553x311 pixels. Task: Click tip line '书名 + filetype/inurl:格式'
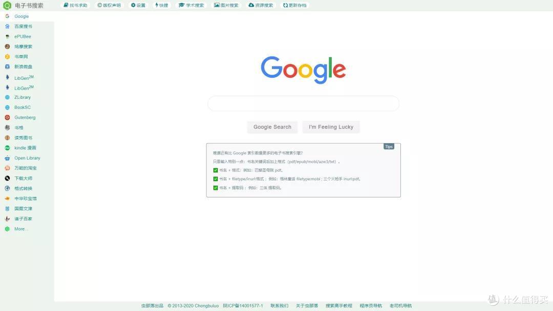[287, 179]
